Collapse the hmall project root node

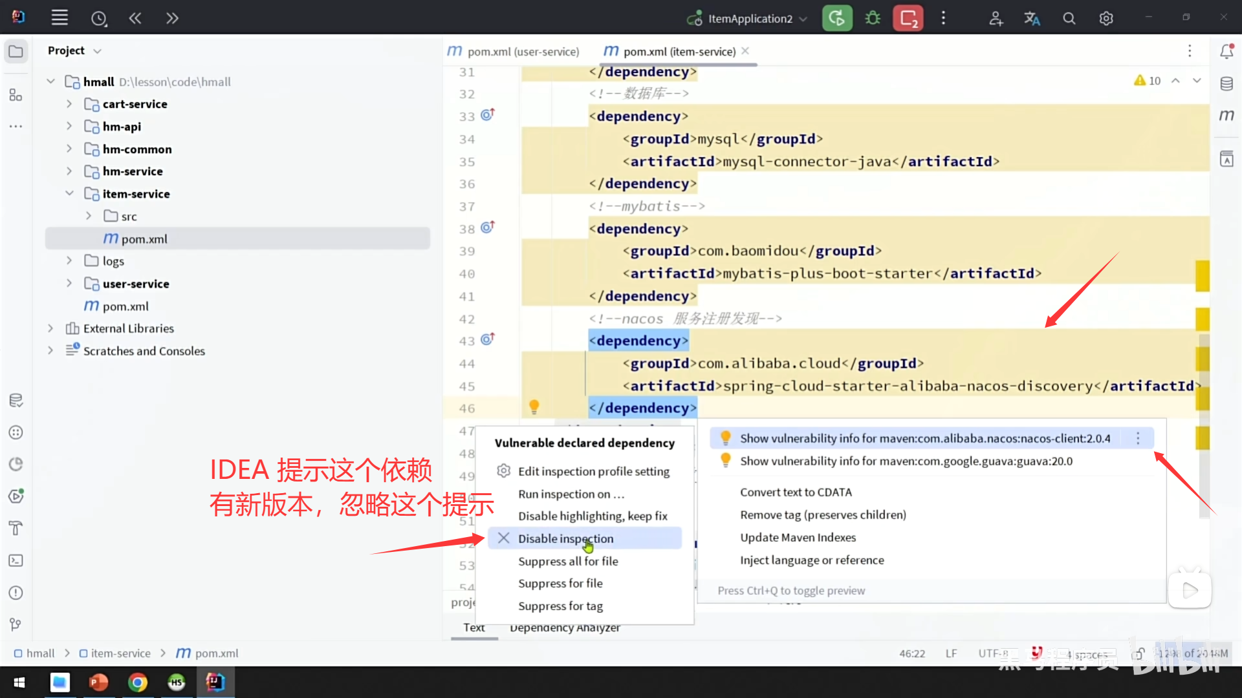(50, 81)
